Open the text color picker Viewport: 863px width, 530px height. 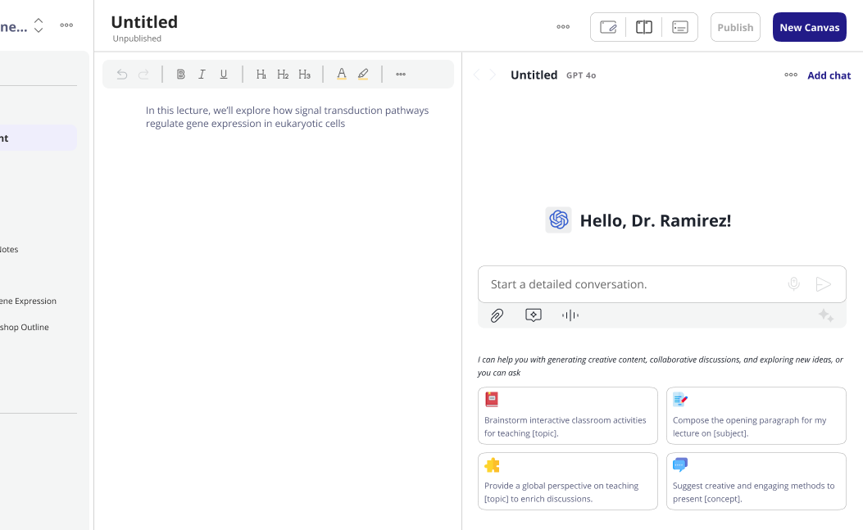point(341,75)
